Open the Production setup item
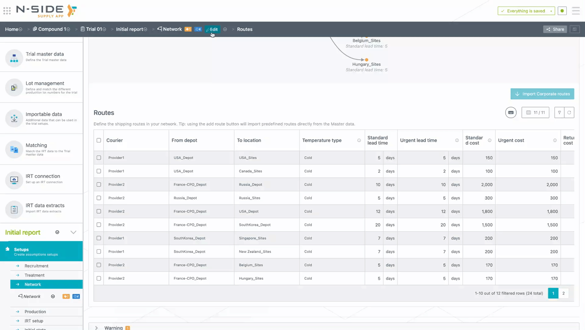585x330 pixels. (35, 312)
